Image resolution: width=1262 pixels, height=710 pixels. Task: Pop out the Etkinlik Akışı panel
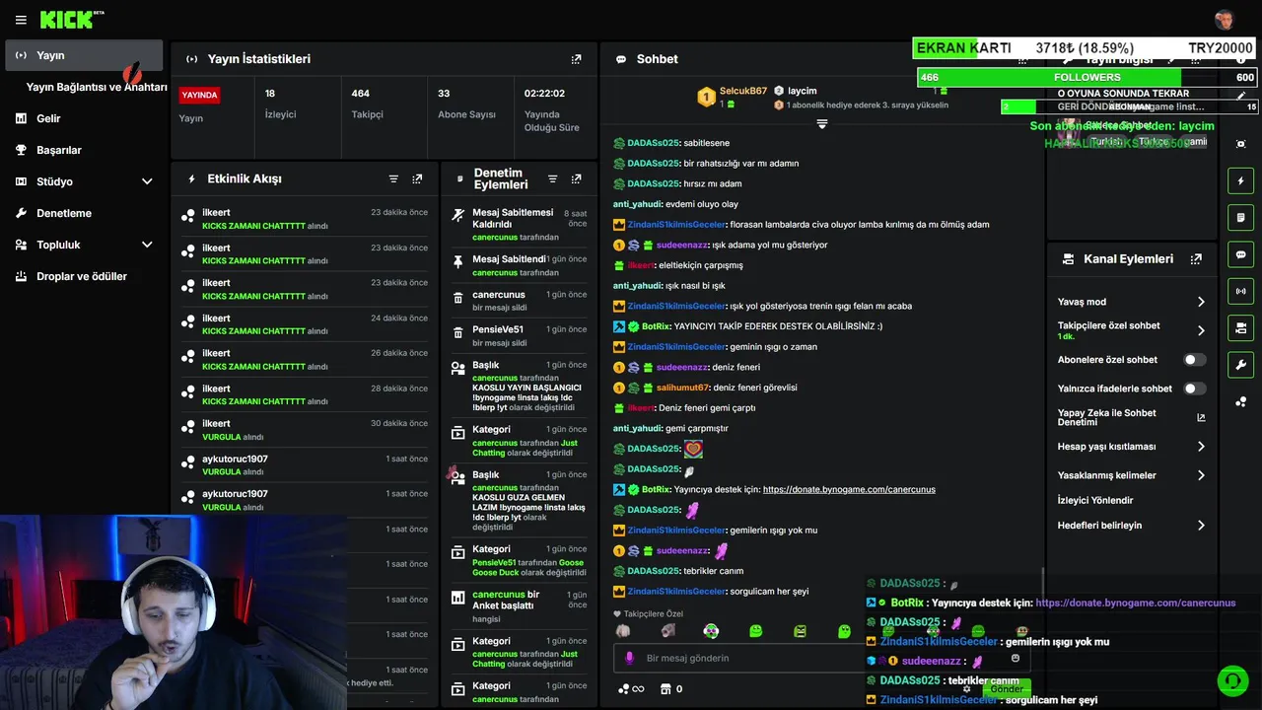(417, 178)
